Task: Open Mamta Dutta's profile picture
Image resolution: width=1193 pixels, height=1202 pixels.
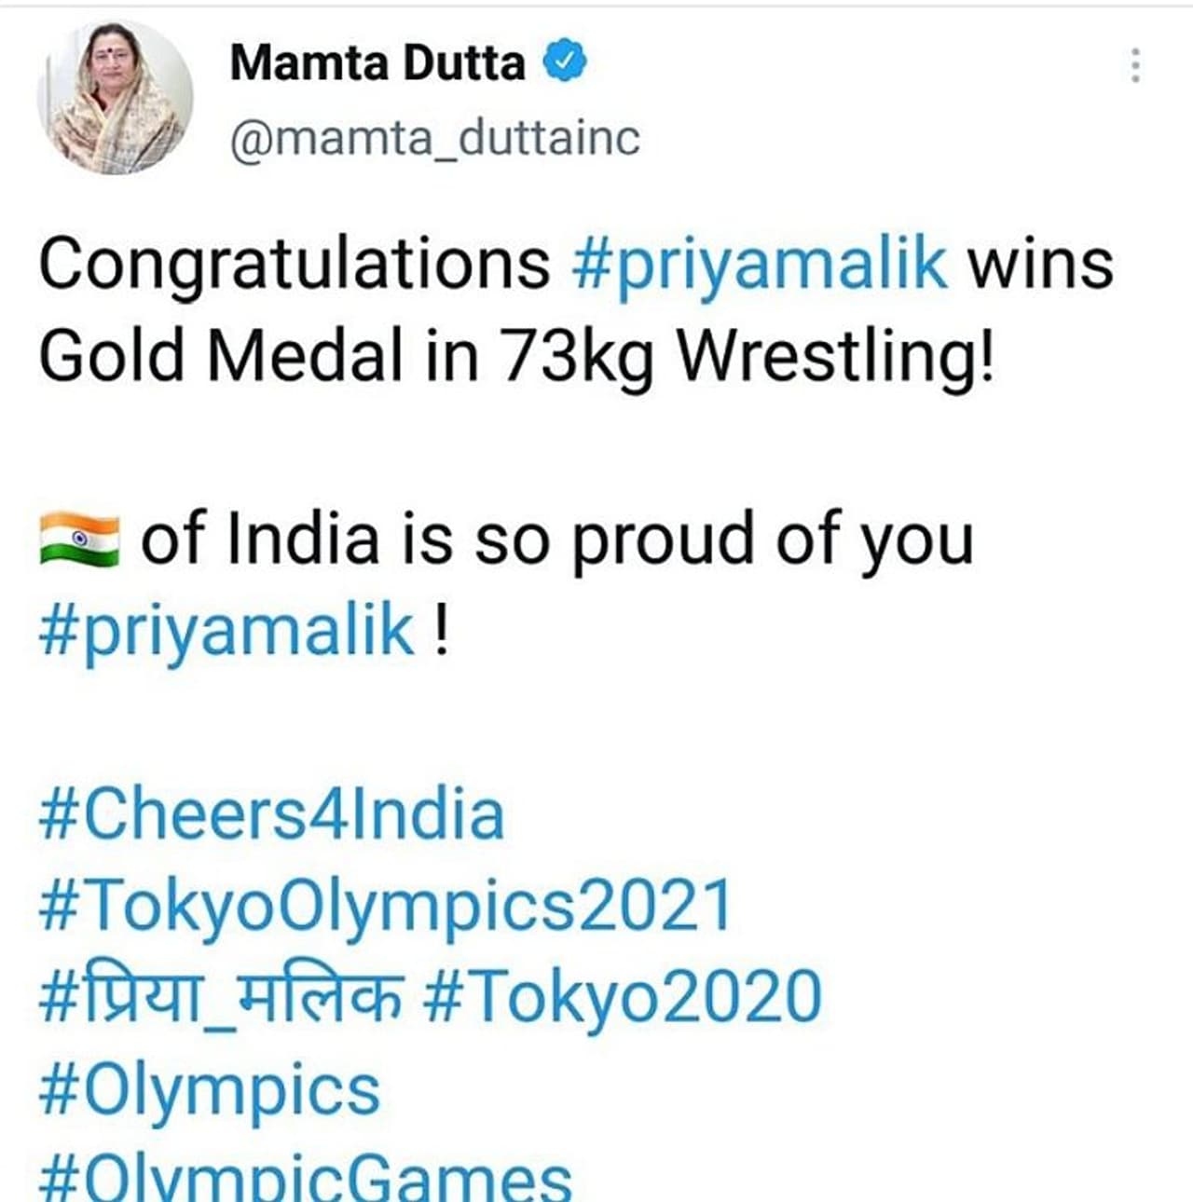Action: pyautogui.click(x=115, y=97)
